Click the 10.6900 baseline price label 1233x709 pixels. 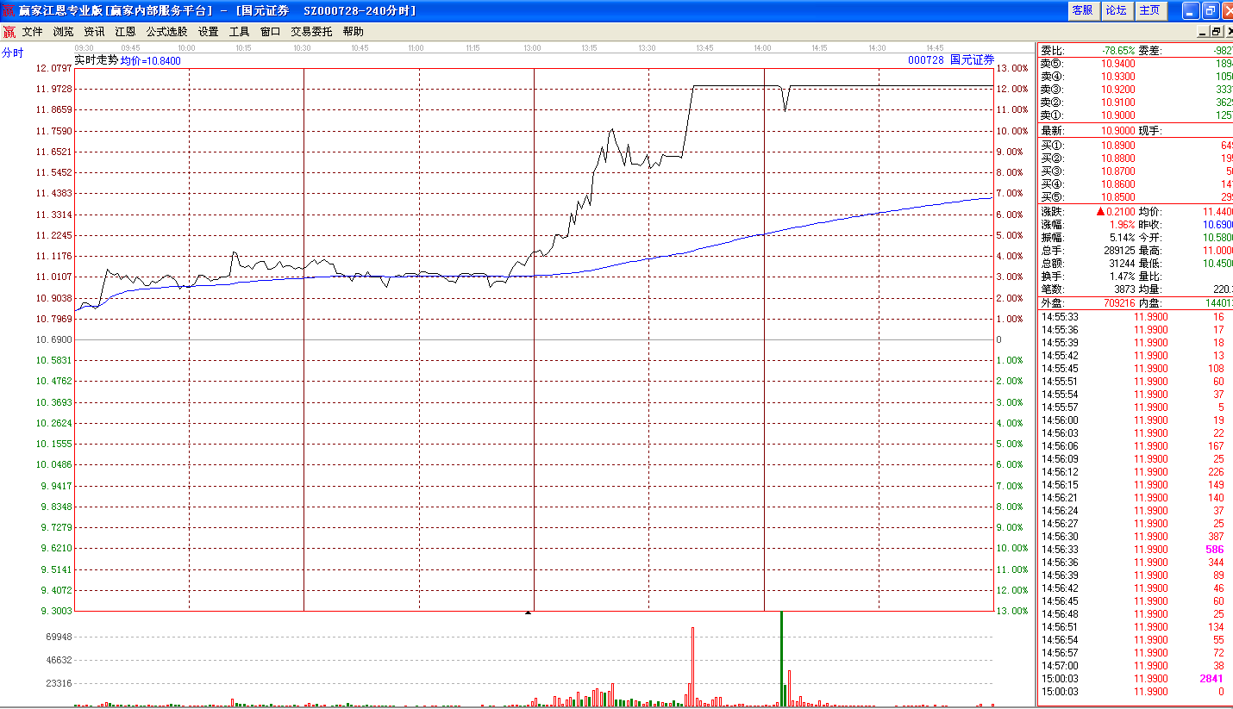53,339
